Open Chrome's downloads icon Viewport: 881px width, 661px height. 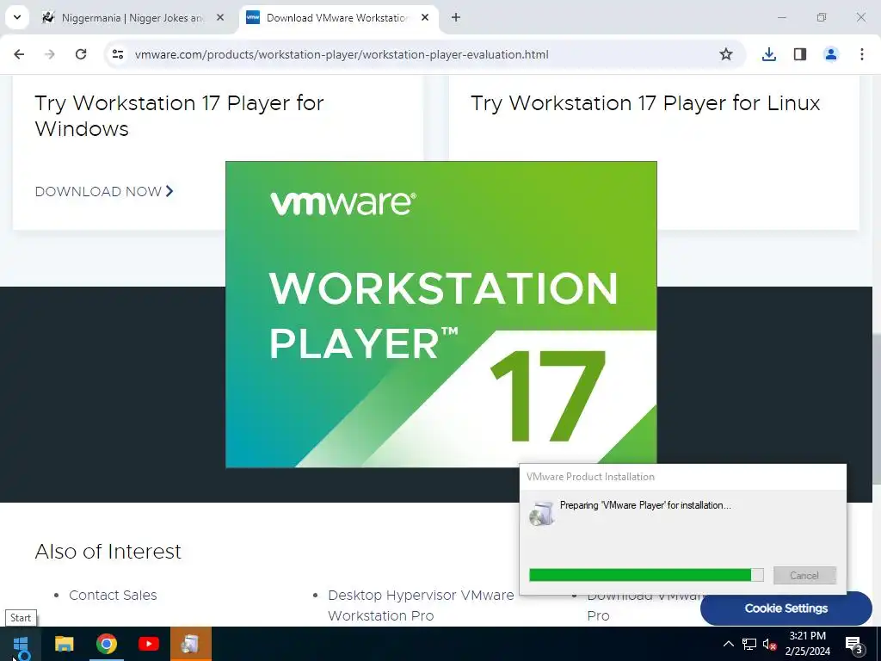(x=768, y=54)
